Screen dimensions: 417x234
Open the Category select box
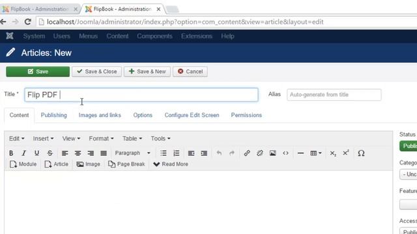[x=409, y=174]
